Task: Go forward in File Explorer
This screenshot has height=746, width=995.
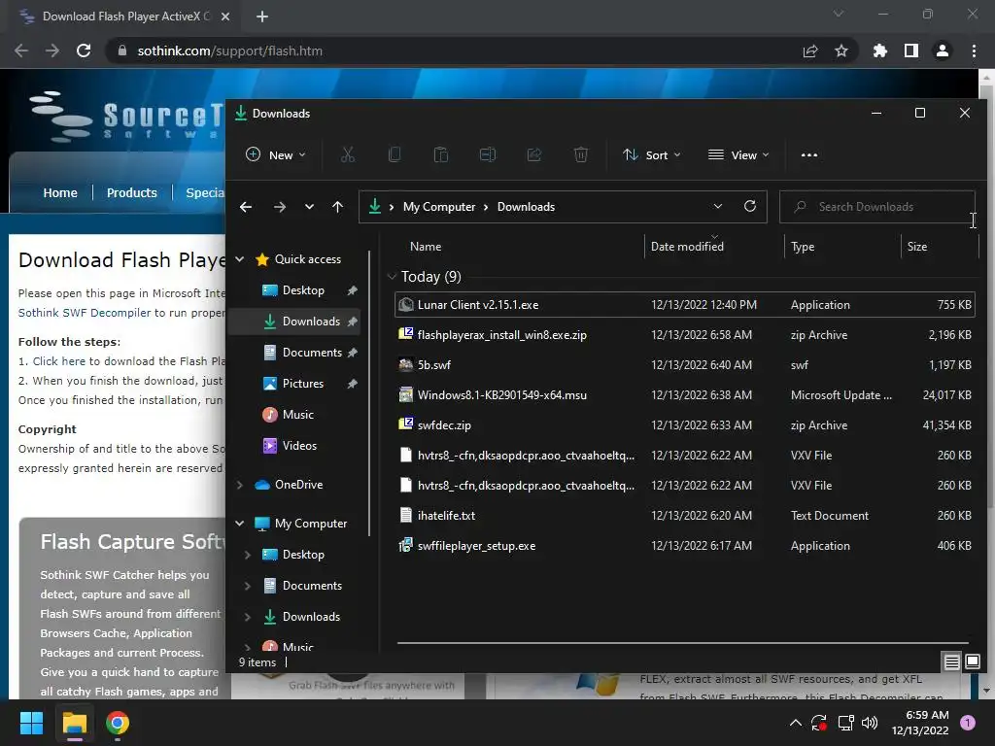Action: coord(279,207)
